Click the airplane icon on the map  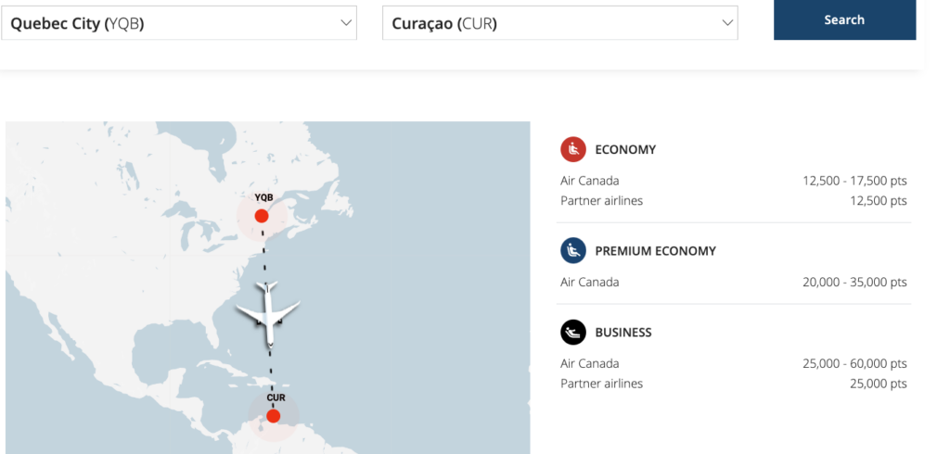coord(268,313)
